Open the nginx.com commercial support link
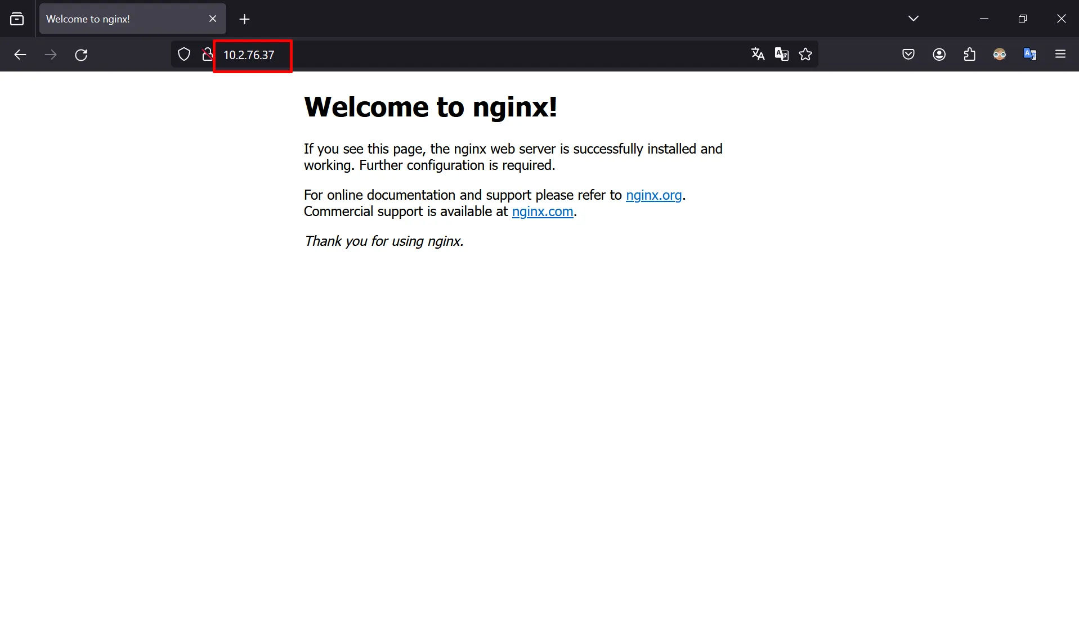The image size is (1079, 629). point(542,212)
